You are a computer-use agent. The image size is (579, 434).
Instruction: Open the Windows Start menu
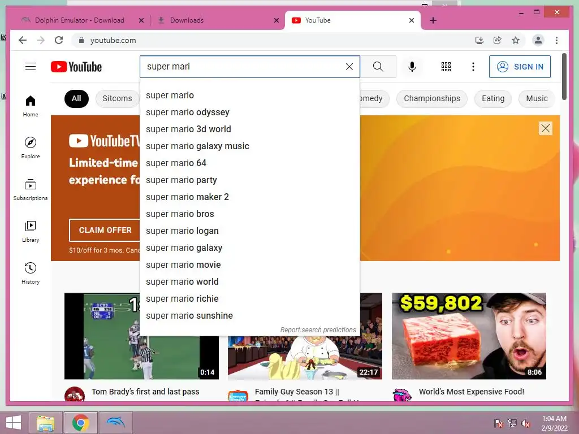(x=14, y=423)
